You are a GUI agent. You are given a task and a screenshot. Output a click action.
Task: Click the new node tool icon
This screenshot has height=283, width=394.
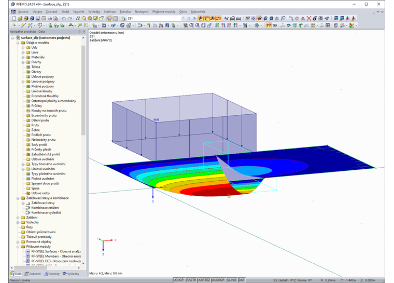(x=15, y=25)
